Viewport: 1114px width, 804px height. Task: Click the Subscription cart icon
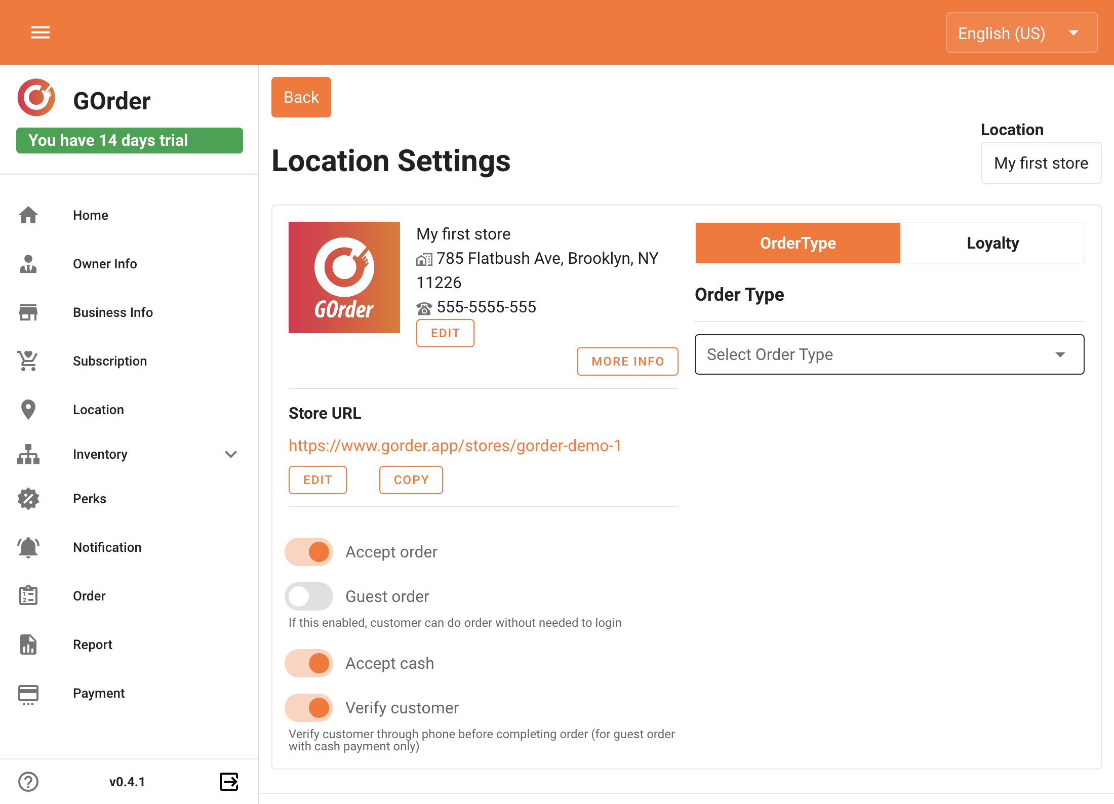28,361
